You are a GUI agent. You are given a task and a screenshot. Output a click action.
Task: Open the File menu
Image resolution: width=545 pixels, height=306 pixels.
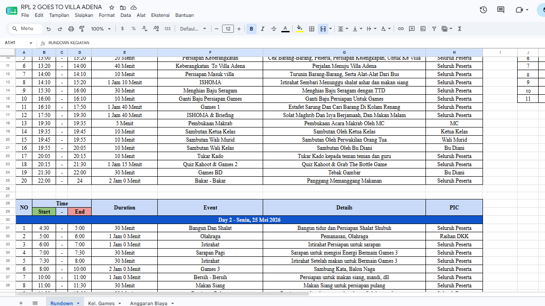25,15
